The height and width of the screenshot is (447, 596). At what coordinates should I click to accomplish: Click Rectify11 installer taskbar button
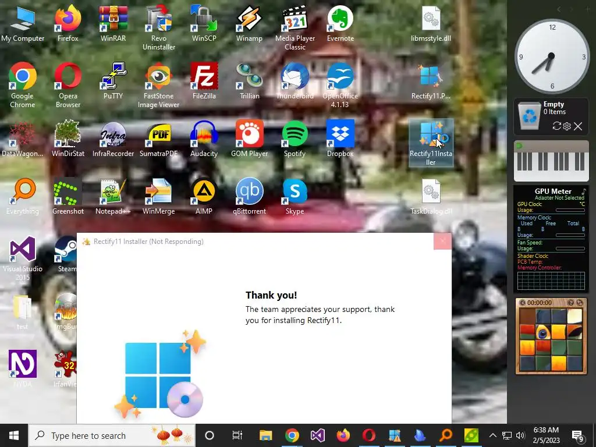click(395, 435)
